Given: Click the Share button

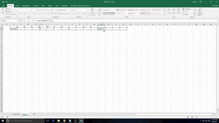Looking at the screenshot, I should [x=215, y=6].
